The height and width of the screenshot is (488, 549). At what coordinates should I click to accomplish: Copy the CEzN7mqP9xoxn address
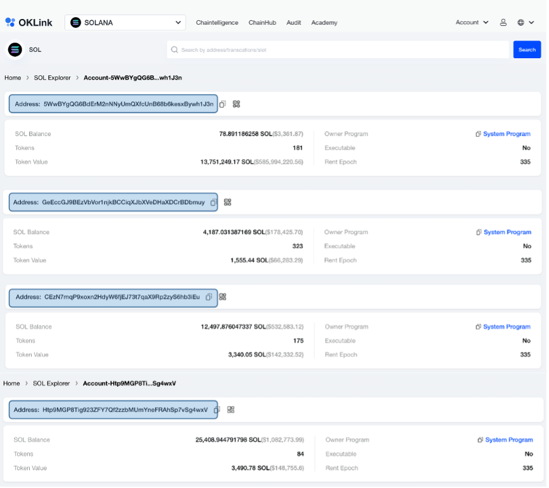[209, 297]
